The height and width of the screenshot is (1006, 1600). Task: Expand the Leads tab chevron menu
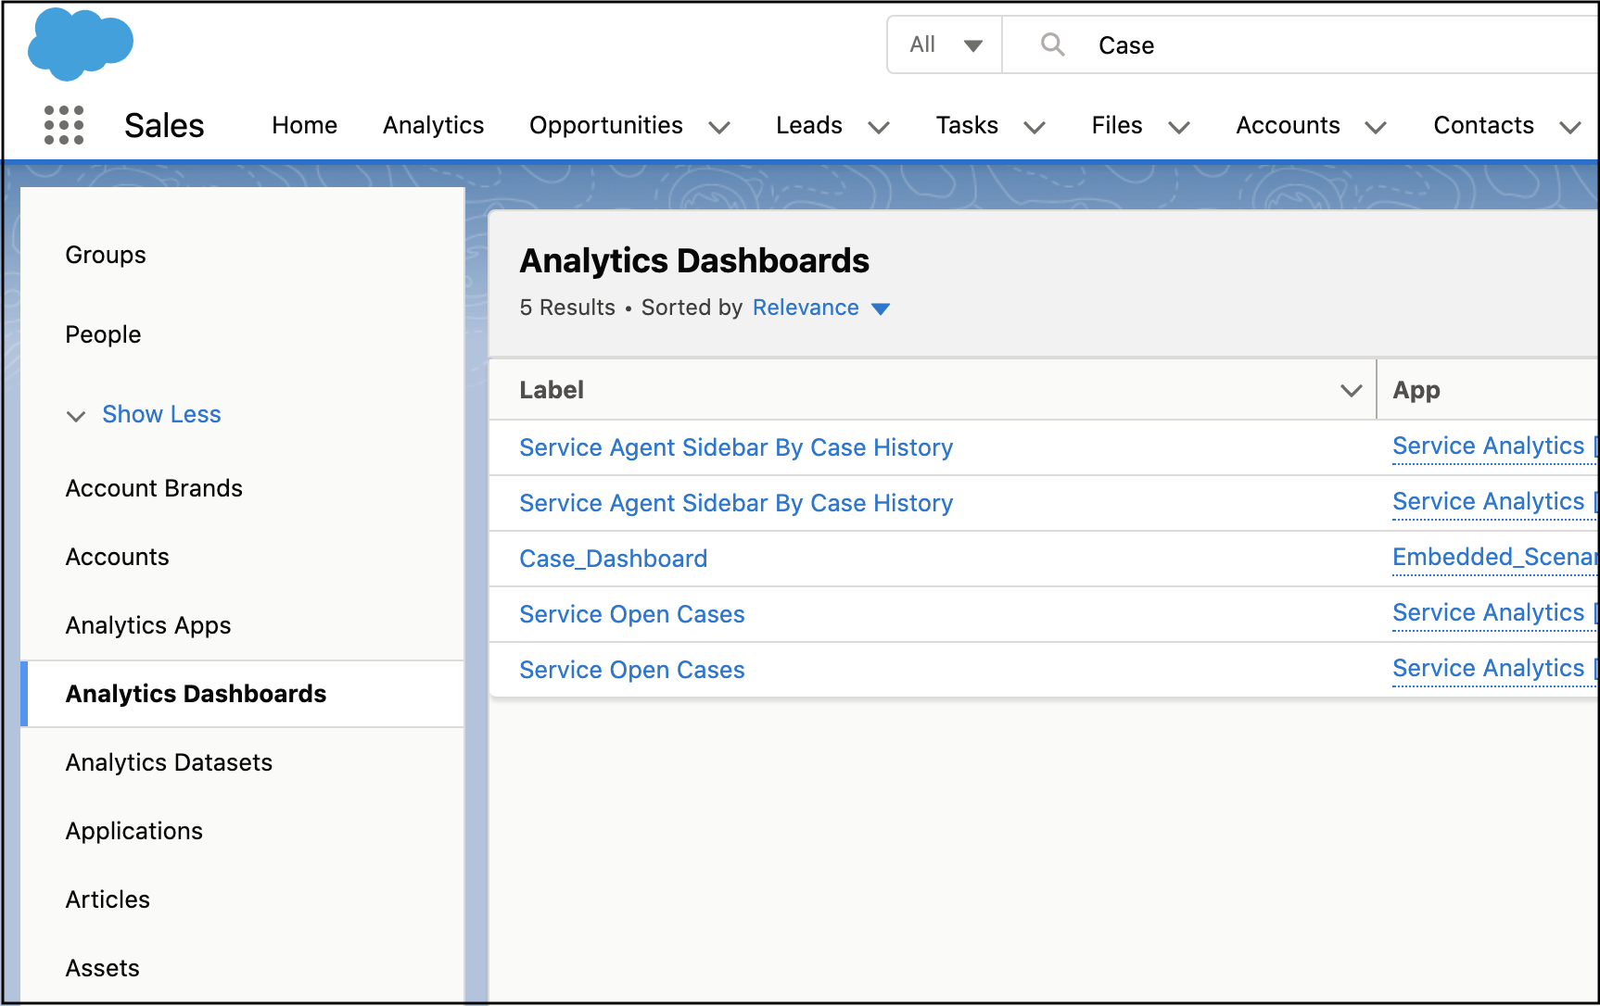coord(879,127)
